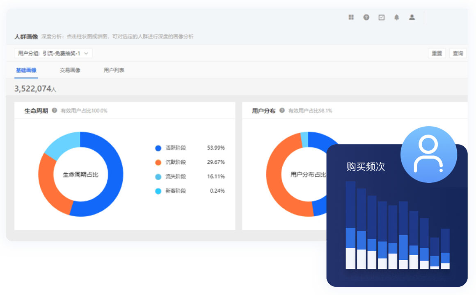Image resolution: width=476 pixels, height=295 pixels.
Task: Click the 新客阶段 legend color dot
Action: point(158,191)
